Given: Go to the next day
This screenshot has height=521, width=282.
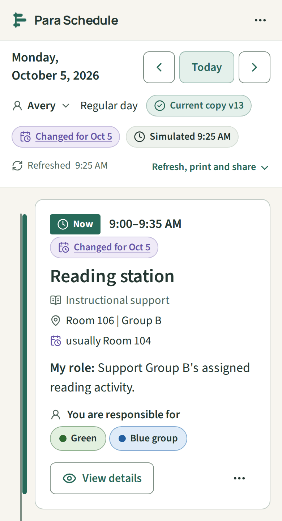Looking at the screenshot, I should [255, 67].
